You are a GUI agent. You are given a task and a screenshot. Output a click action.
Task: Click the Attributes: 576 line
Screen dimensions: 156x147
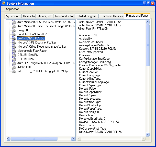(x=88, y=35)
